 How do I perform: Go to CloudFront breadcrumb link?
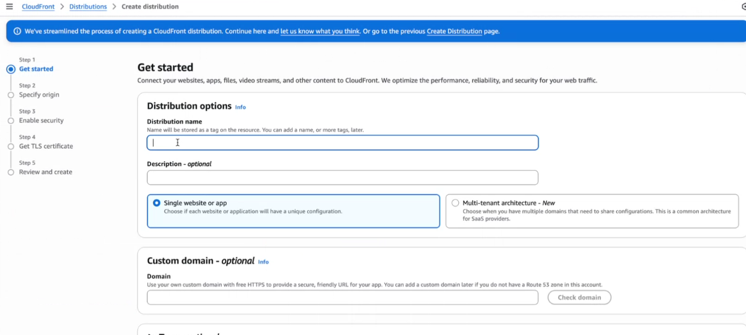click(x=38, y=7)
